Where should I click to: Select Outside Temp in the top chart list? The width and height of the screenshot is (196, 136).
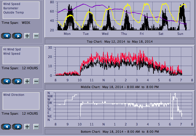point(14,13)
